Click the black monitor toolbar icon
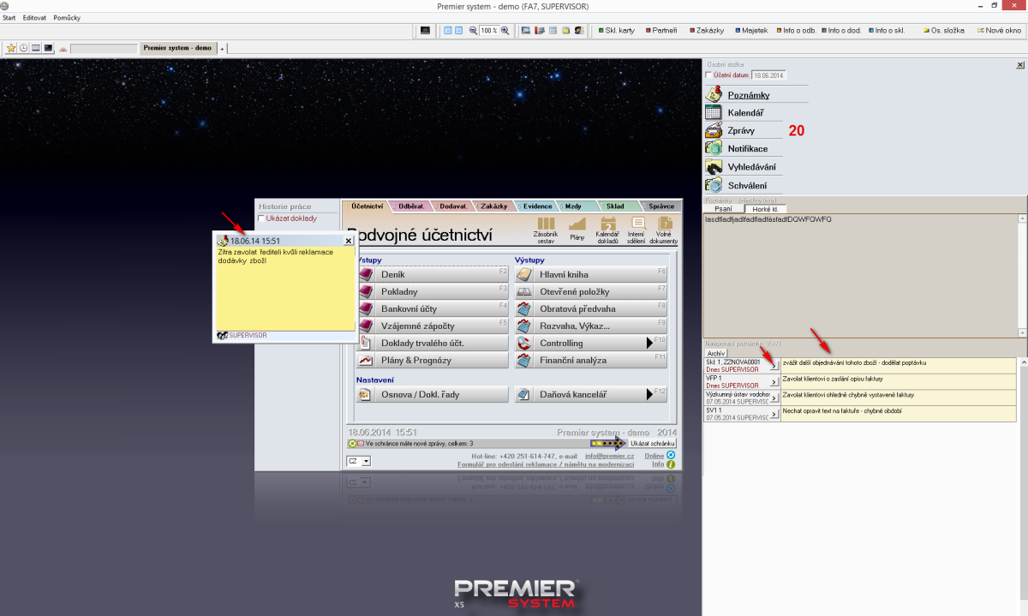The height and width of the screenshot is (616, 1028). tap(425, 31)
